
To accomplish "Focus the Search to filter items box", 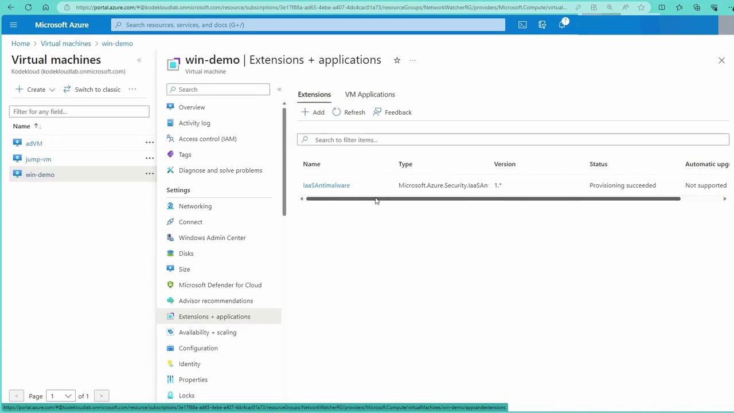I will click(513, 139).
